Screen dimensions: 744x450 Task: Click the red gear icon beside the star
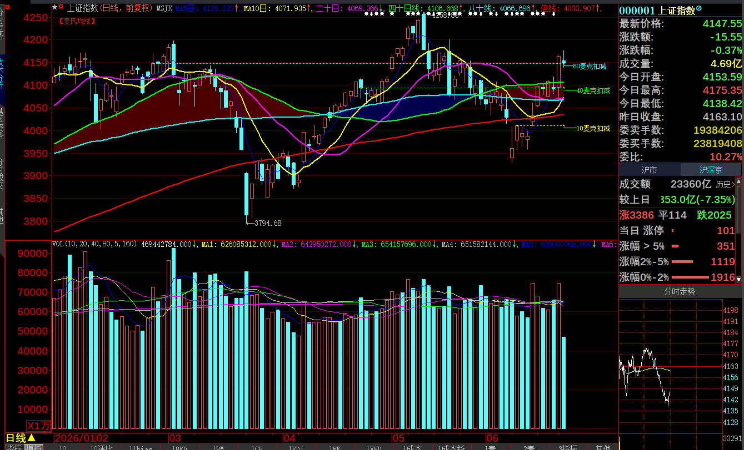[x=61, y=8]
